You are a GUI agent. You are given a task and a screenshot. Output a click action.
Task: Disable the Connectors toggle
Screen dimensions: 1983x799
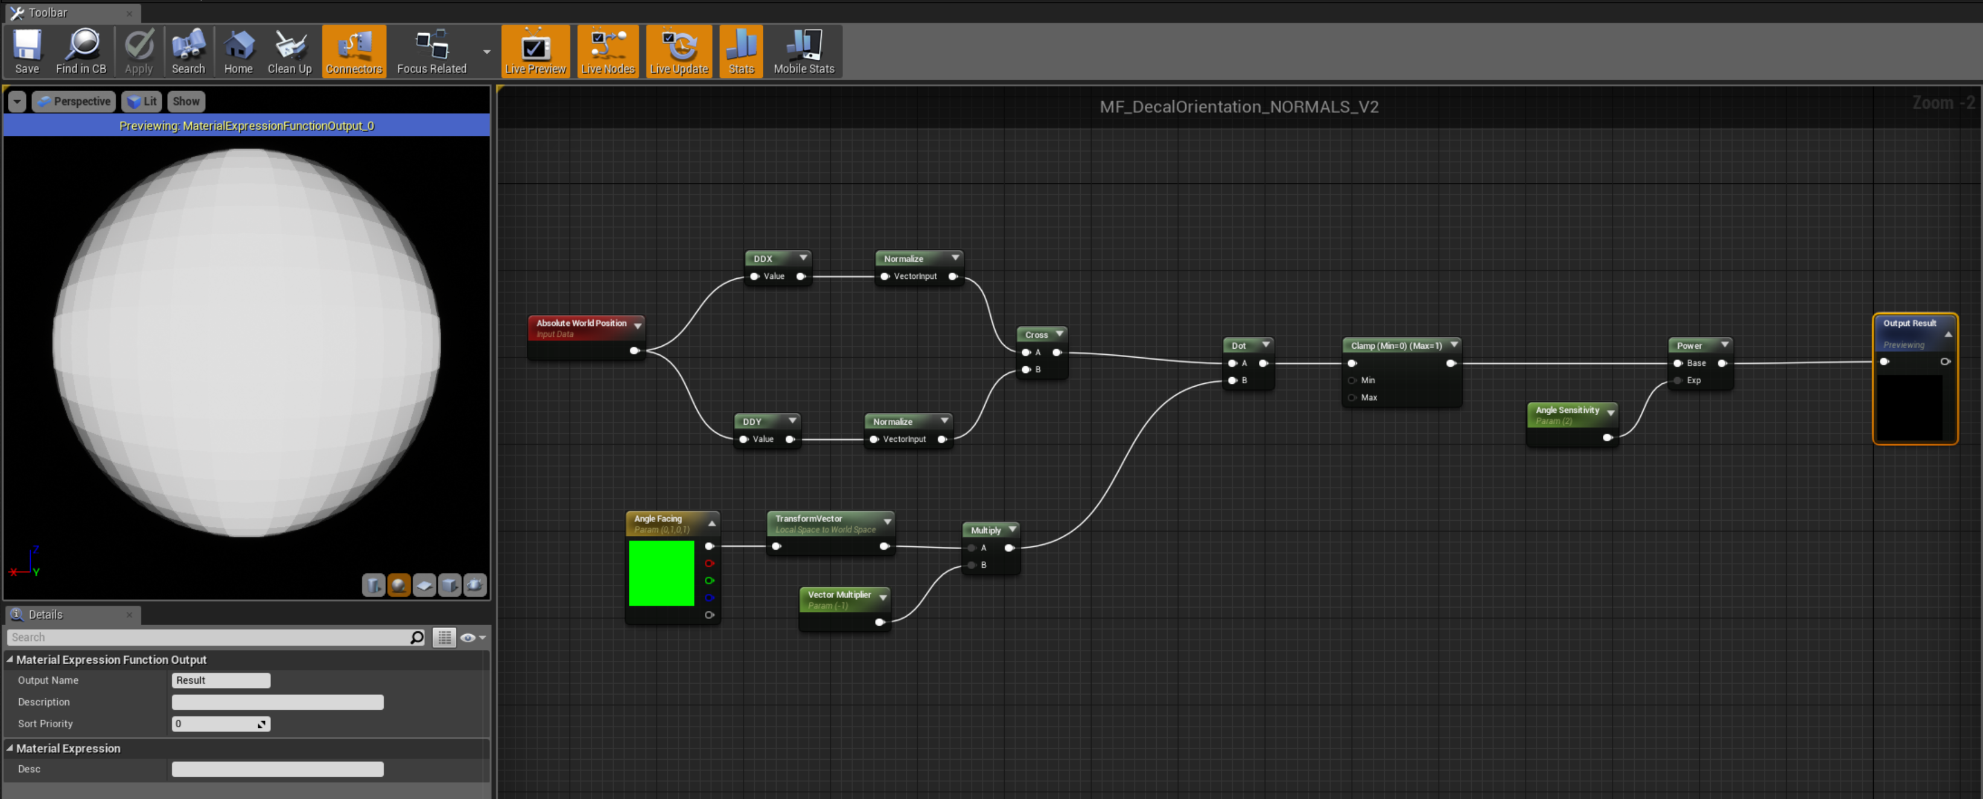coord(354,50)
